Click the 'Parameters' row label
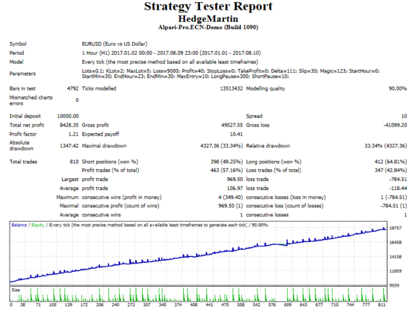 point(23,74)
